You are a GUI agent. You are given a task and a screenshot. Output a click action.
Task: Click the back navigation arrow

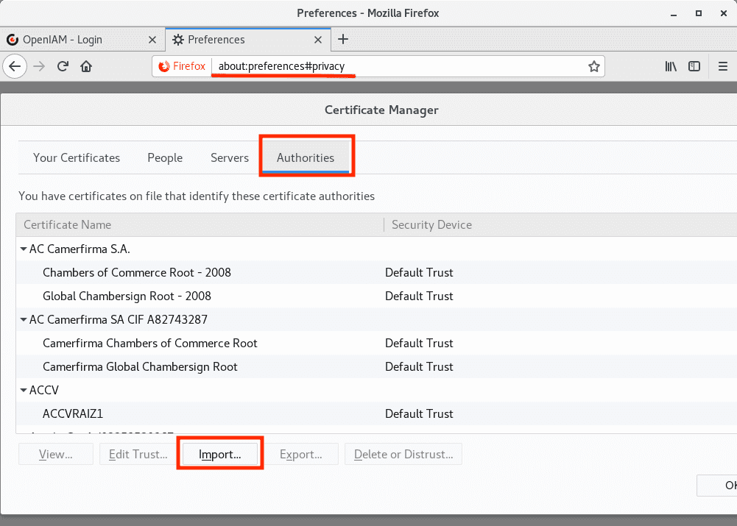pos(15,66)
